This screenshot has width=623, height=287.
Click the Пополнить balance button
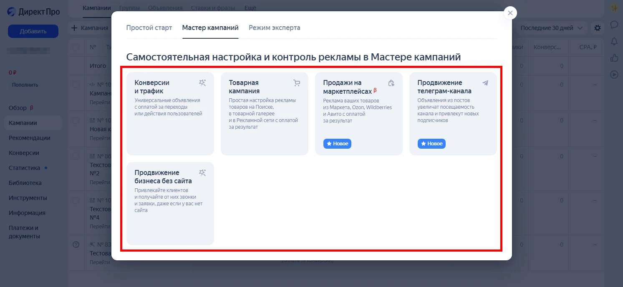pos(25,85)
